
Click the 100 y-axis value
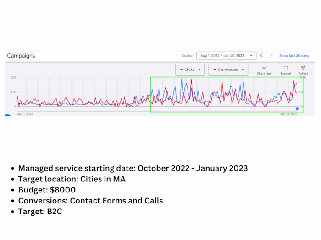(13, 92)
